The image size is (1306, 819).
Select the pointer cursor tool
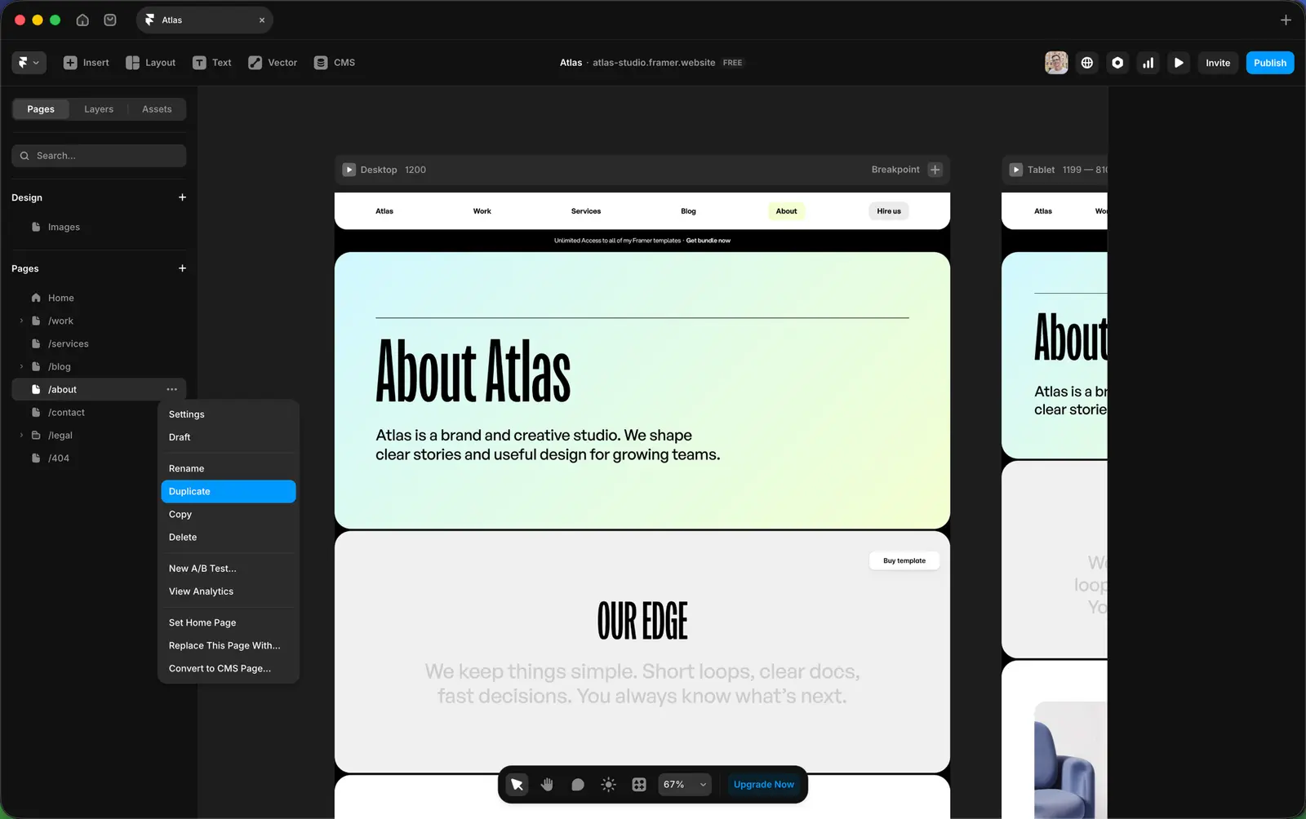pos(517,785)
